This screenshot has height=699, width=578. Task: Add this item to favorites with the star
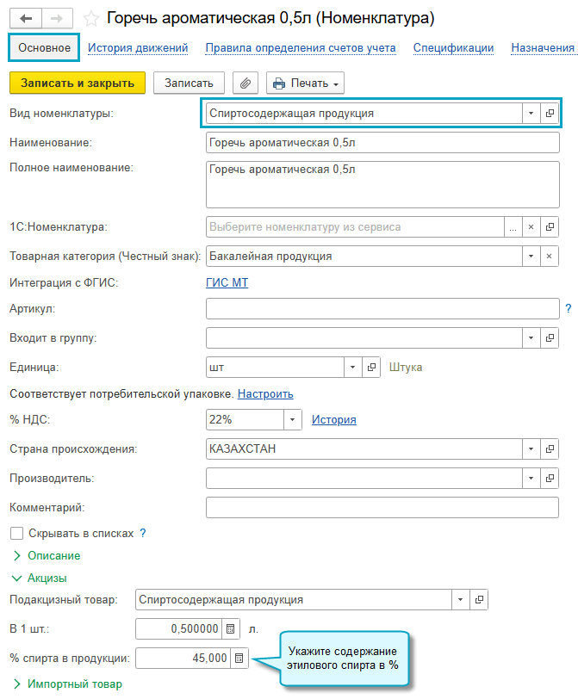point(91,19)
